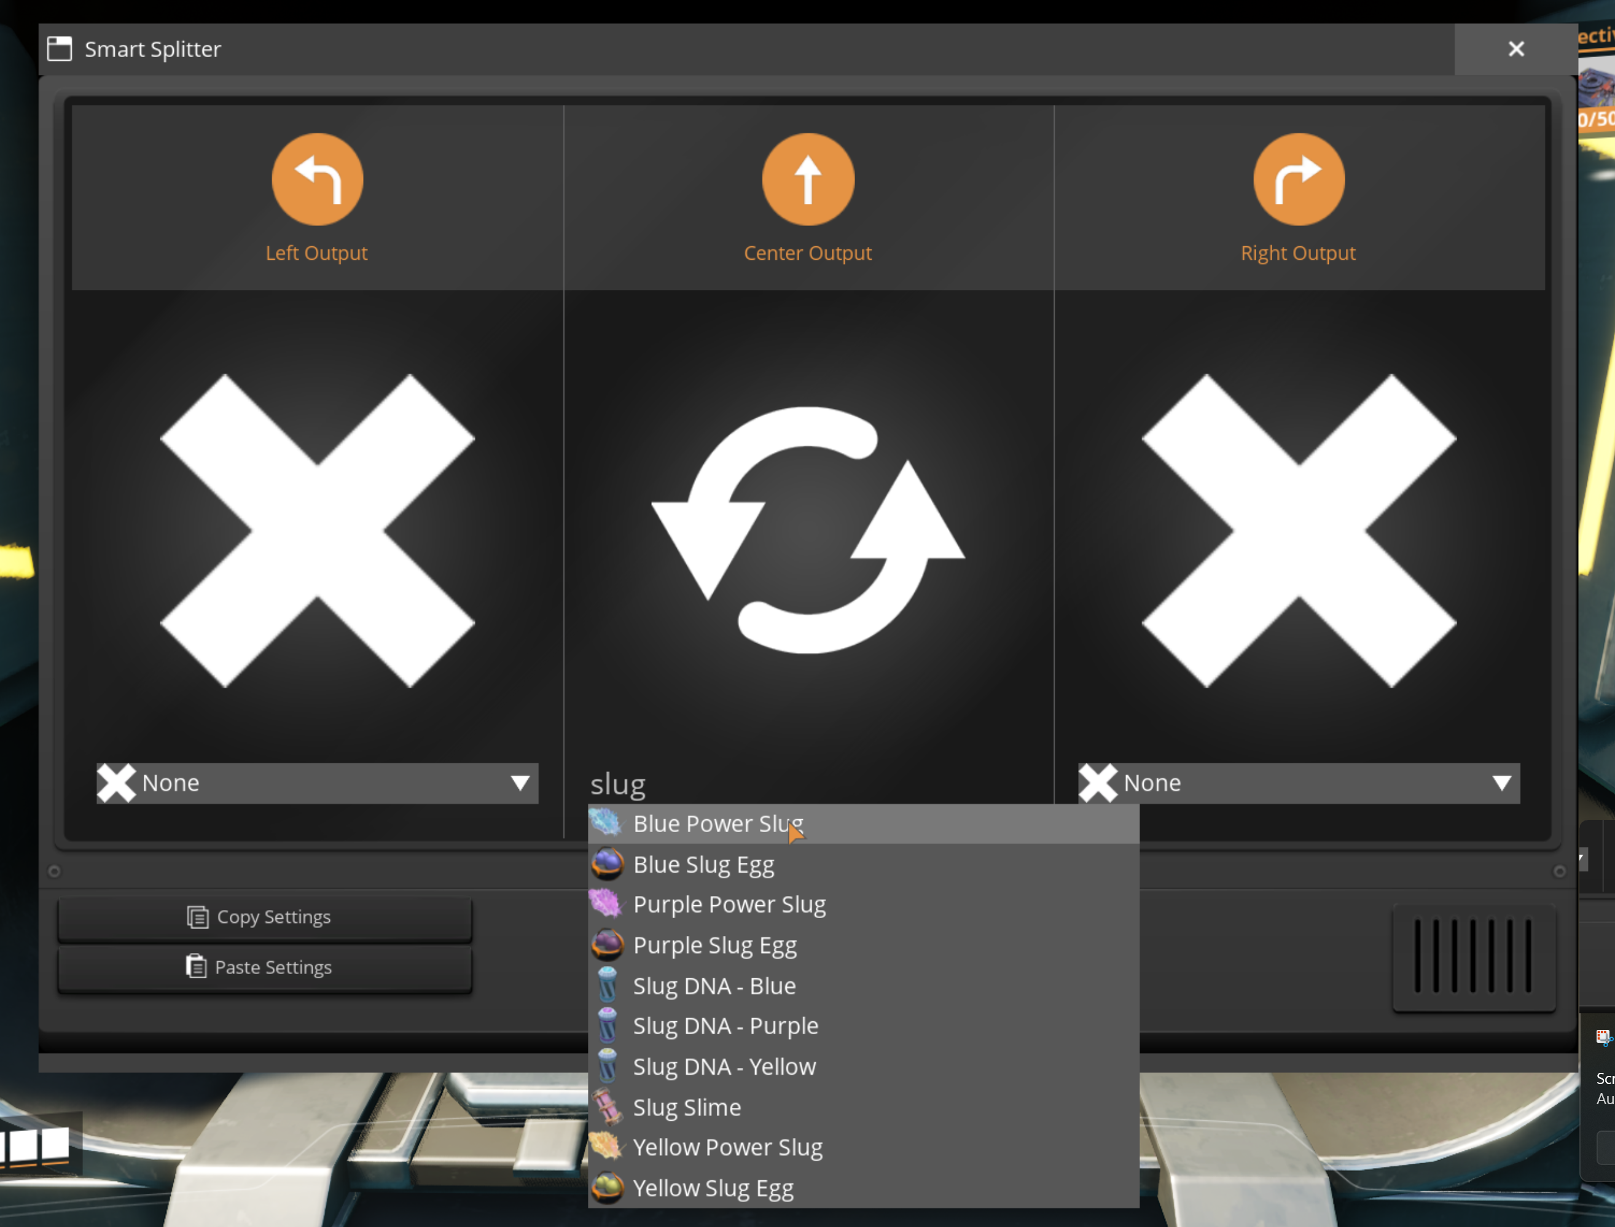Click the large X icon on right output
1615x1227 pixels.
(1299, 531)
